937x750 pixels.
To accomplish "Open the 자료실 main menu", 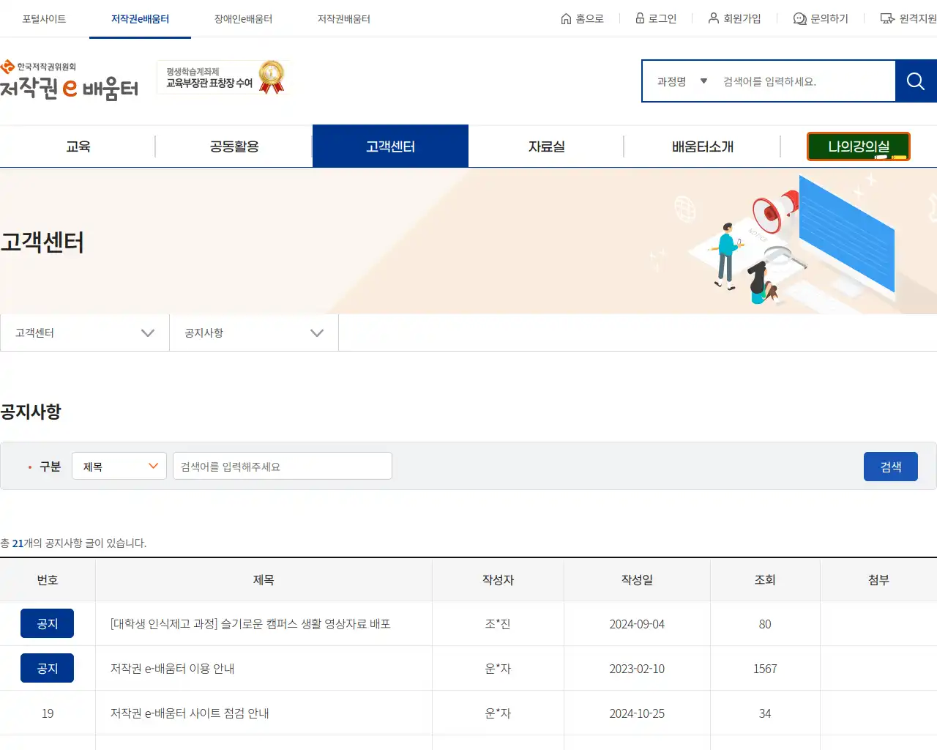I will 546,146.
